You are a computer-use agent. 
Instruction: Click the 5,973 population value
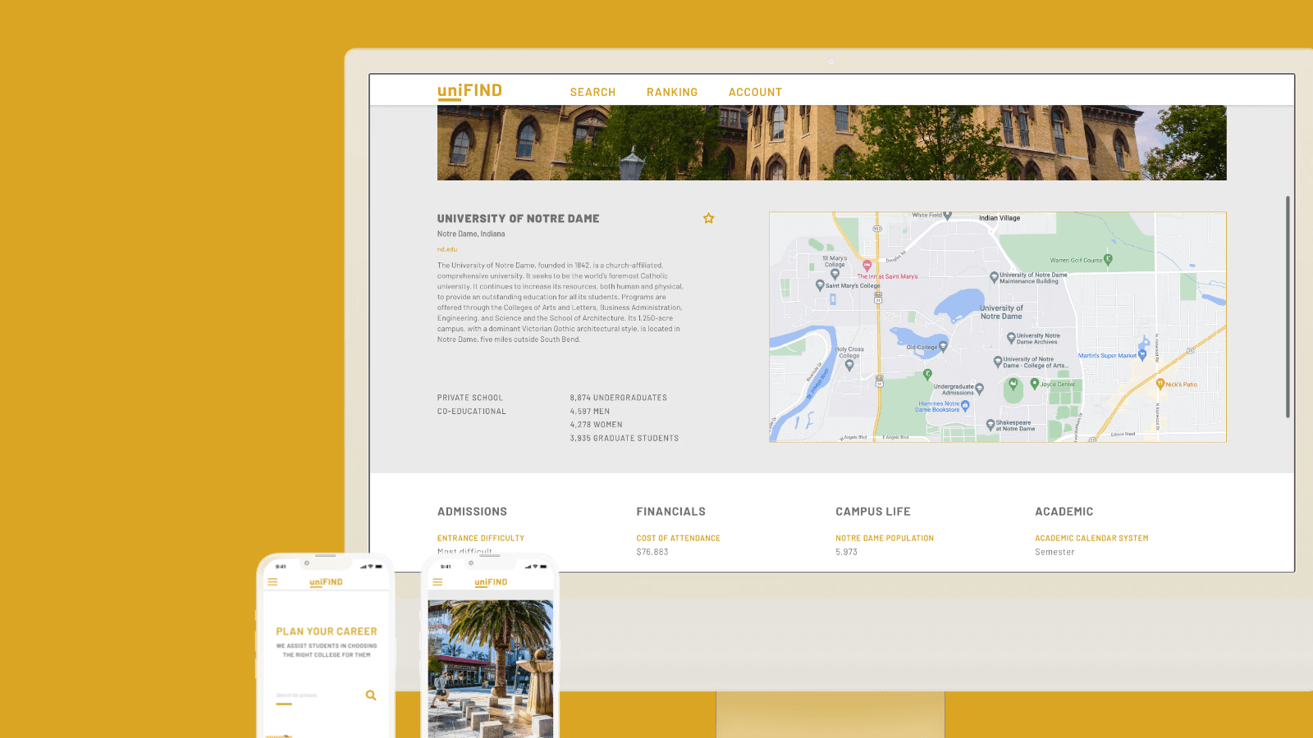[847, 552]
